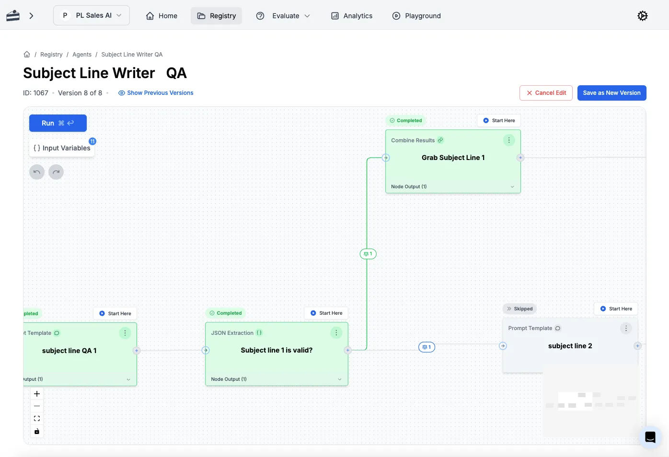Open the chat support widget
The image size is (669, 457).
coord(650,437)
